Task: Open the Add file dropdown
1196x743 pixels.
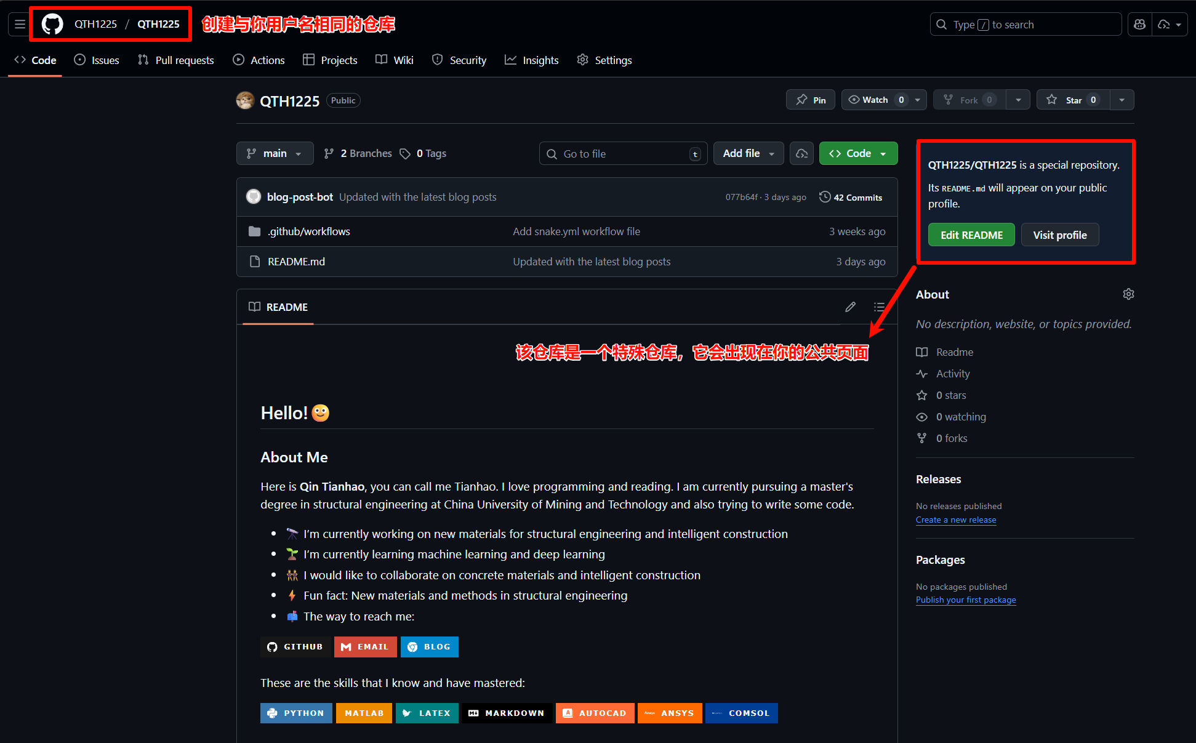Action: (x=748, y=153)
